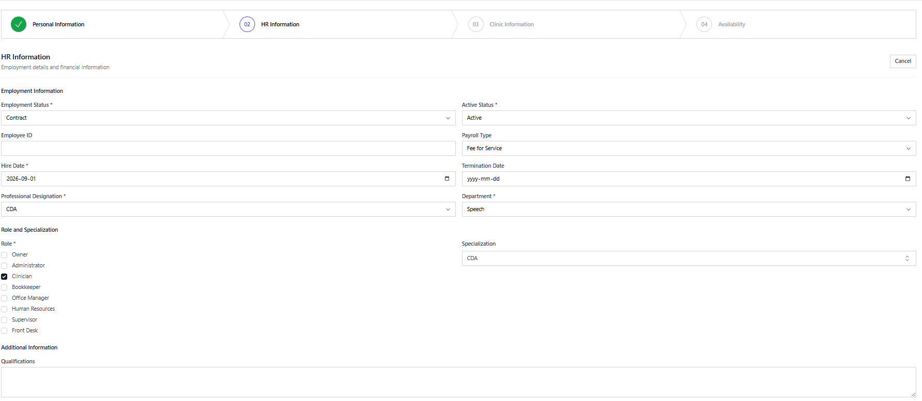
Task: Check the Human Resources role checkbox
Action: (x=4, y=309)
